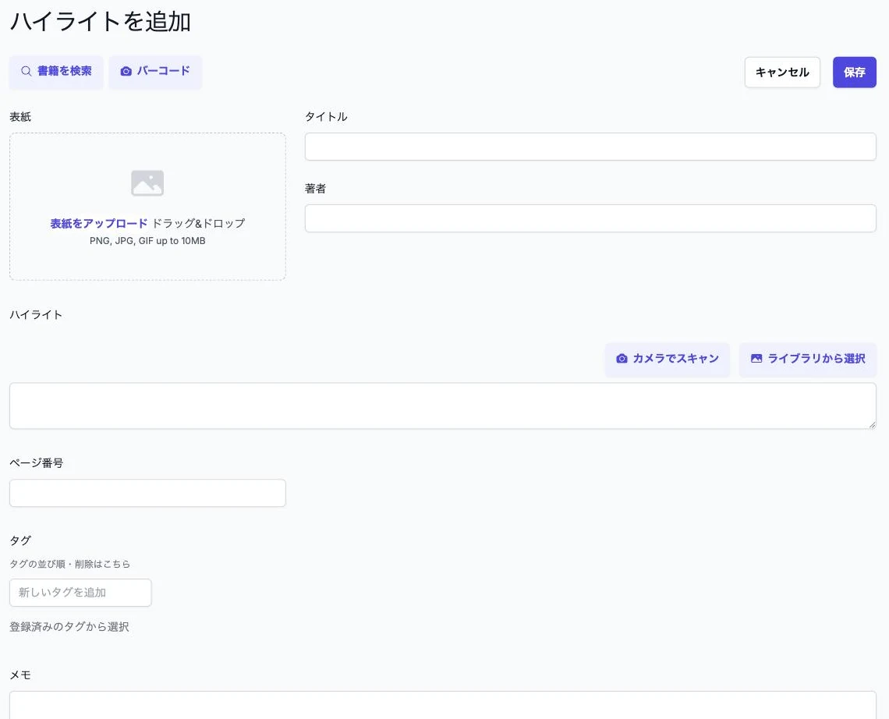Click the 登録済みのタグから選択 text
Image resolution: width=889 pixels, height=719 pixels.
(x=69, y=627)
